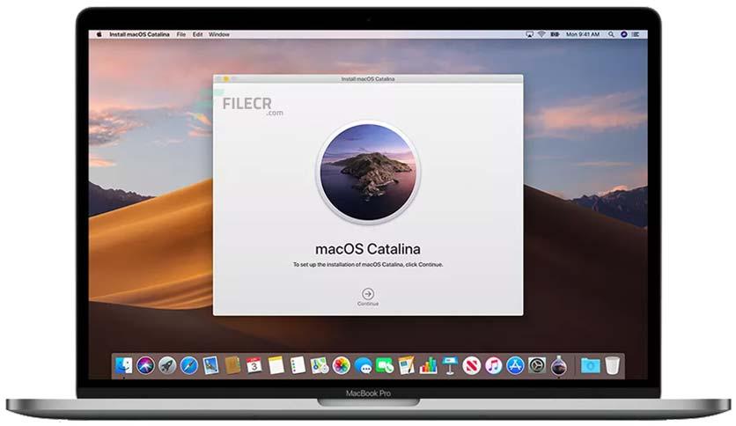The image size is (736, 426).
Task: Open Notes icon in Dock
Action: point(276,365)
